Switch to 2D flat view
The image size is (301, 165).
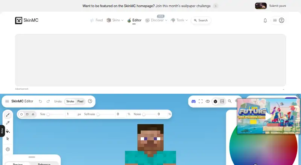pyautogui.click(x=222, y=101)
